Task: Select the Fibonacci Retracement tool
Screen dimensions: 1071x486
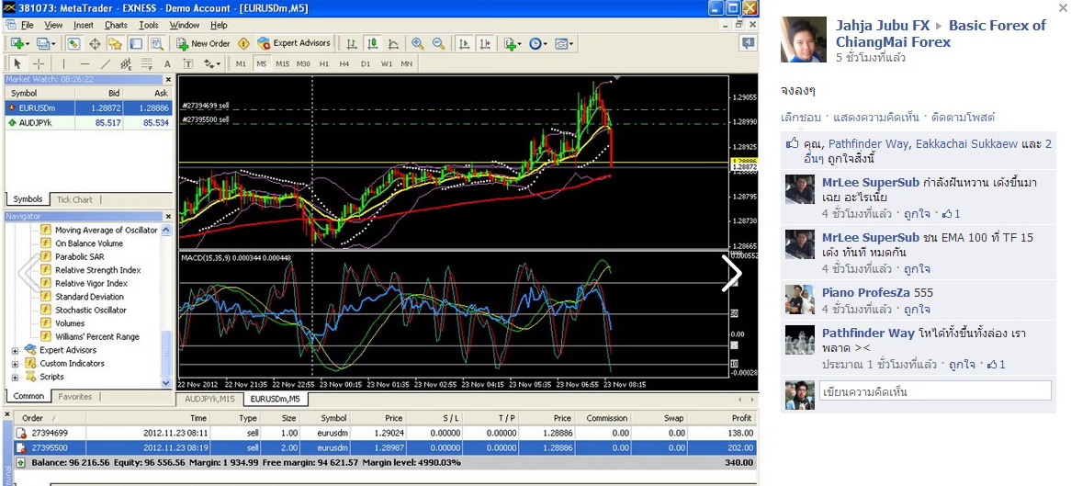Action: (x=146, y=63)
